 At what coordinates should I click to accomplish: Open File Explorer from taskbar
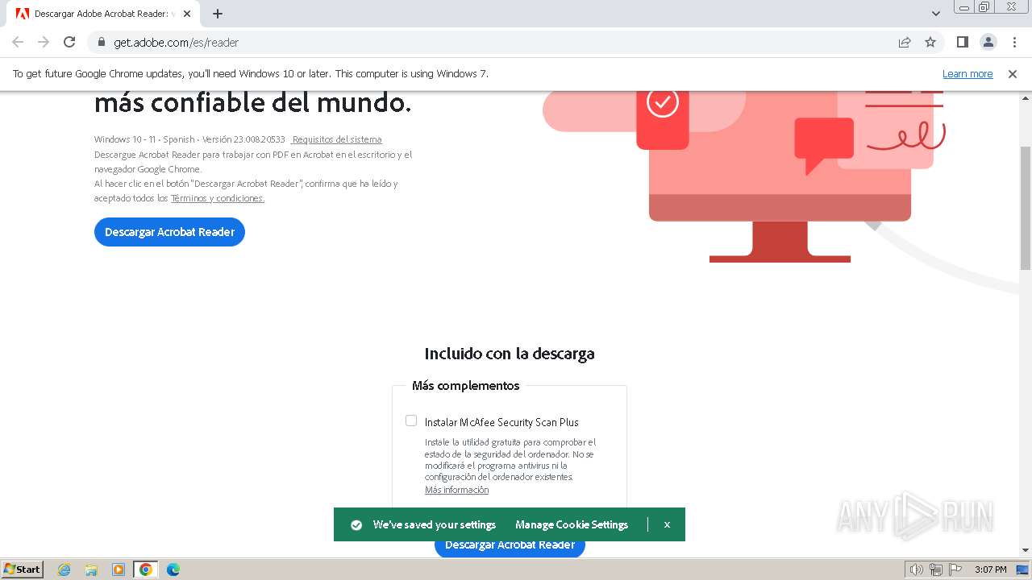pyautogui.click(x=91, y=570)
